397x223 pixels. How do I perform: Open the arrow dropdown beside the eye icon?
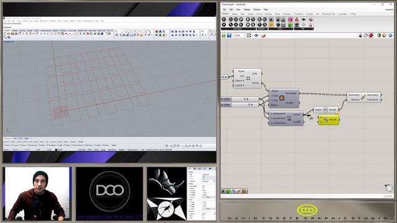[x=259, y=36]
